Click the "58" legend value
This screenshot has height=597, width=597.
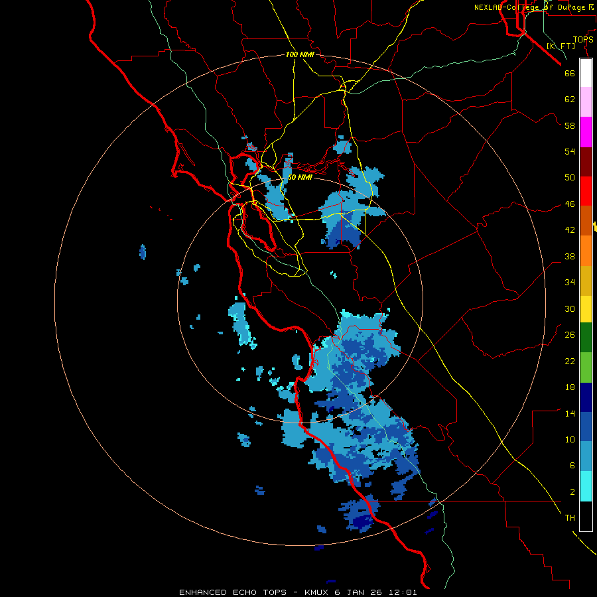[x=570, y=125]
